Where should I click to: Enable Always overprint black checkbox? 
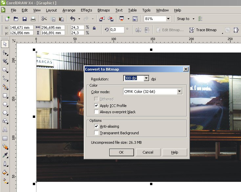pos(96,112)
